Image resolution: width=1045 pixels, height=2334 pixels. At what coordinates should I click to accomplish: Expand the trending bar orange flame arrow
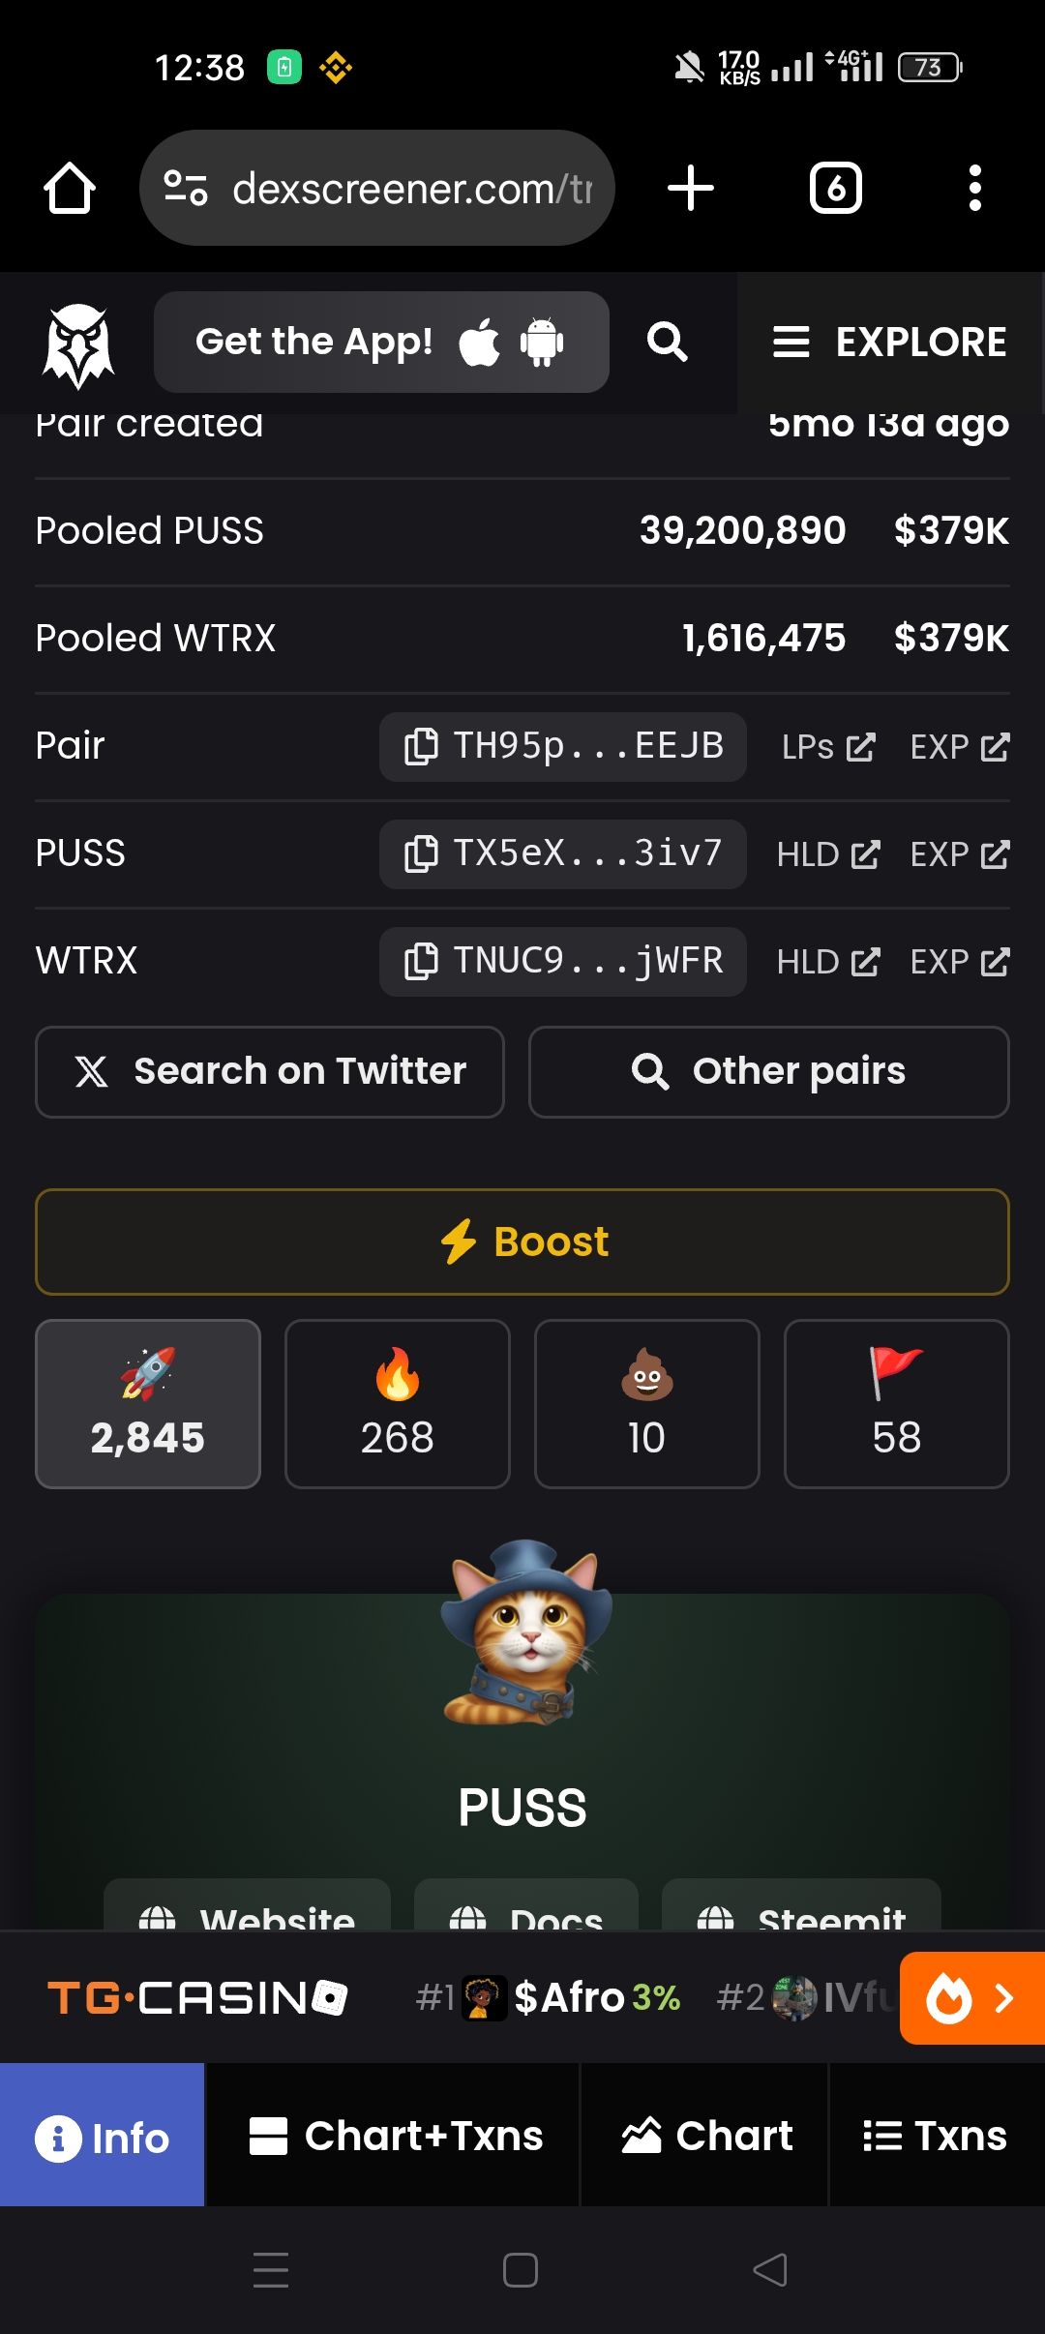pos(972,1998)
